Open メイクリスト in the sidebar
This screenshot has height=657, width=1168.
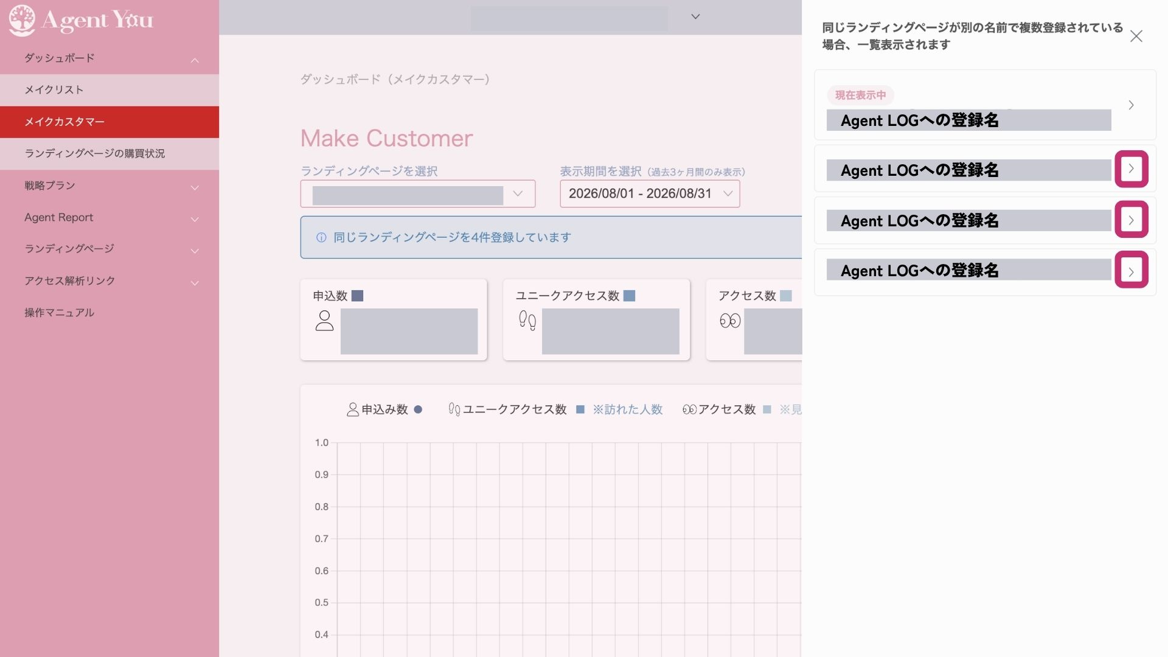109,90
